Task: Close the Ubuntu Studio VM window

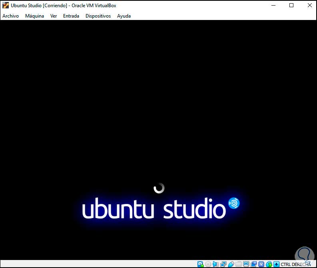Action: tap(309, 6)
